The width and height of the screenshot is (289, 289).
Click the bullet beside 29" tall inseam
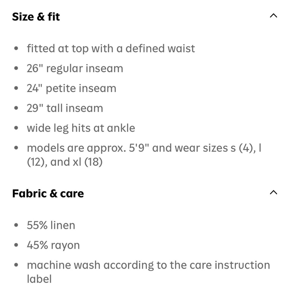point(17,108)
